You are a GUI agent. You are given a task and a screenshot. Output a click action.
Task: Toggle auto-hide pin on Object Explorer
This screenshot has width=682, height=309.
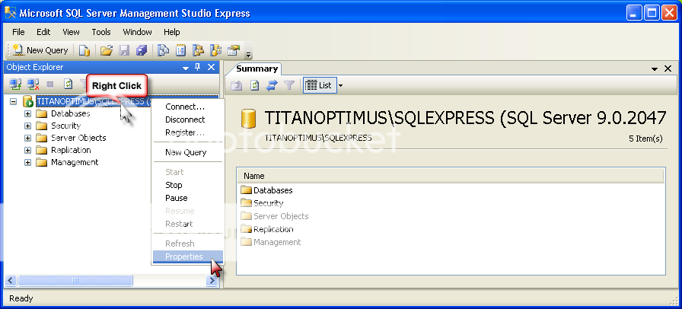point(197,67)
